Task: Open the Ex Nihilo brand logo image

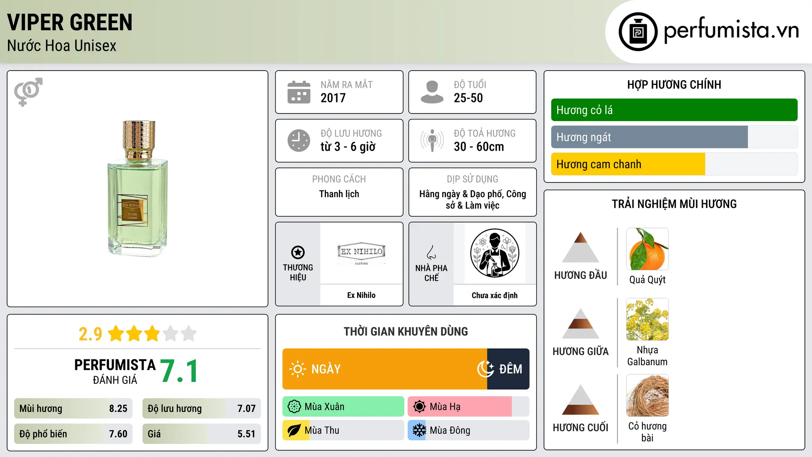Action: (x=361, y=253)
